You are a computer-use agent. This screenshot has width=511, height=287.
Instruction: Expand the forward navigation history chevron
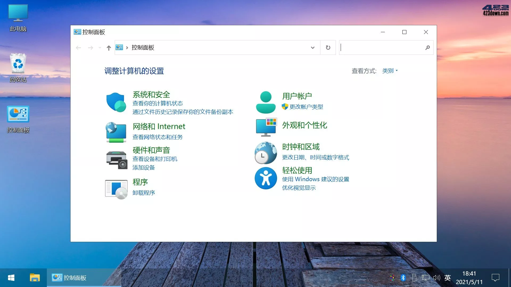coord(100,47)
